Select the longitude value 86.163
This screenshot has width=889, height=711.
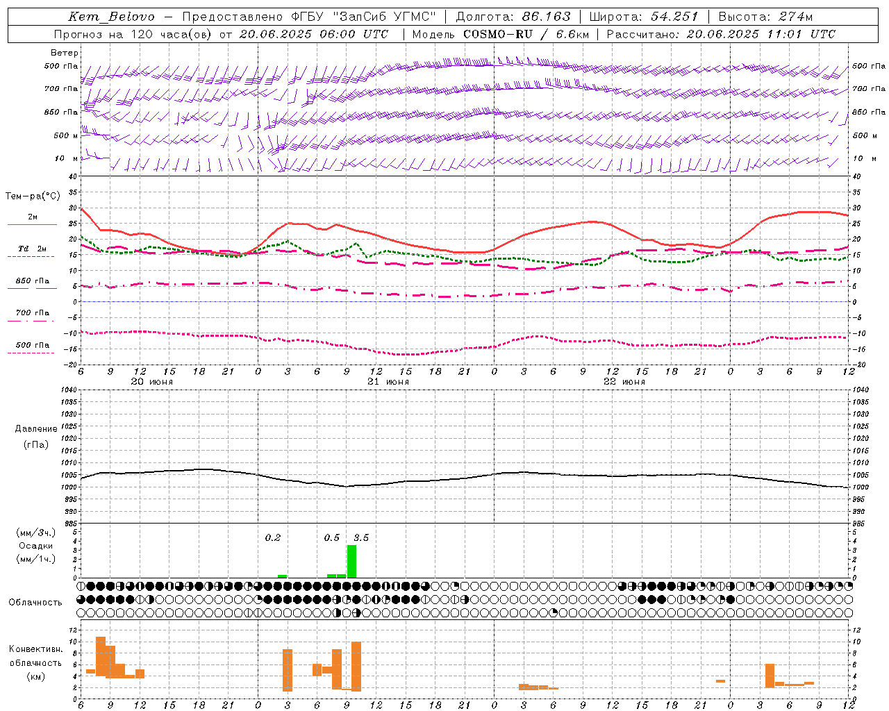point(547,17)
